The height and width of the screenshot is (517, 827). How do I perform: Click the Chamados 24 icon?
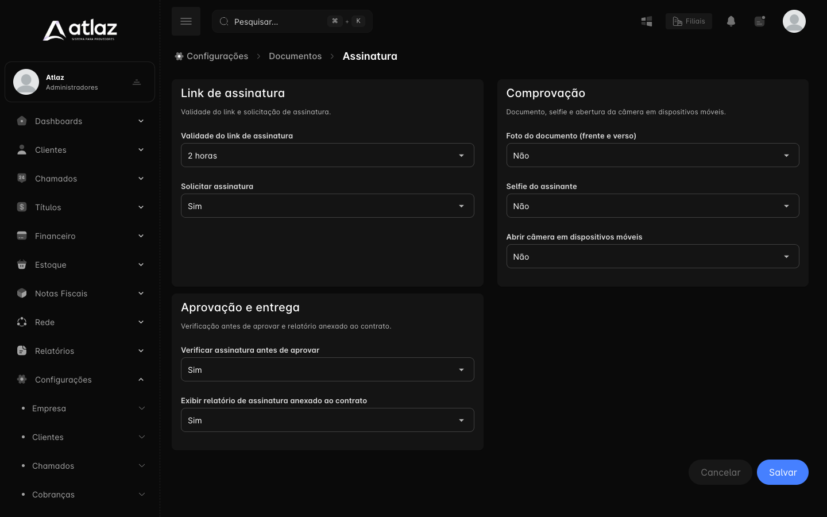(x=22, y=178)
